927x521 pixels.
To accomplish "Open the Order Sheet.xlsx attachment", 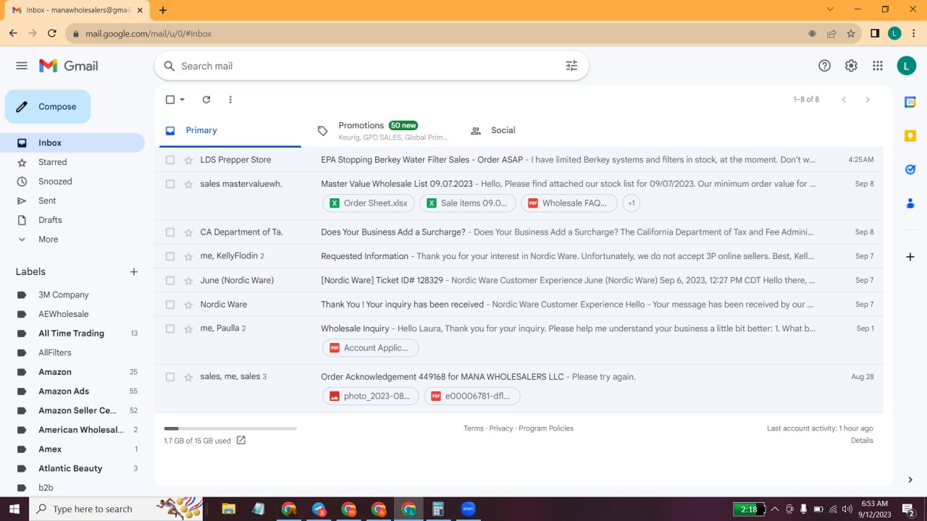I will [x=369, y=203].
